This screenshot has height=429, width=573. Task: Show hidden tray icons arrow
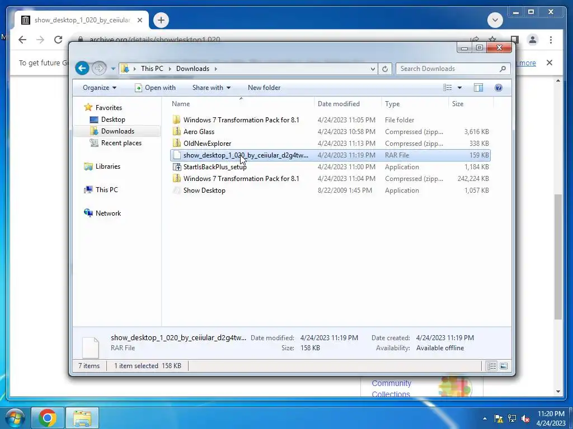(485, 418)
